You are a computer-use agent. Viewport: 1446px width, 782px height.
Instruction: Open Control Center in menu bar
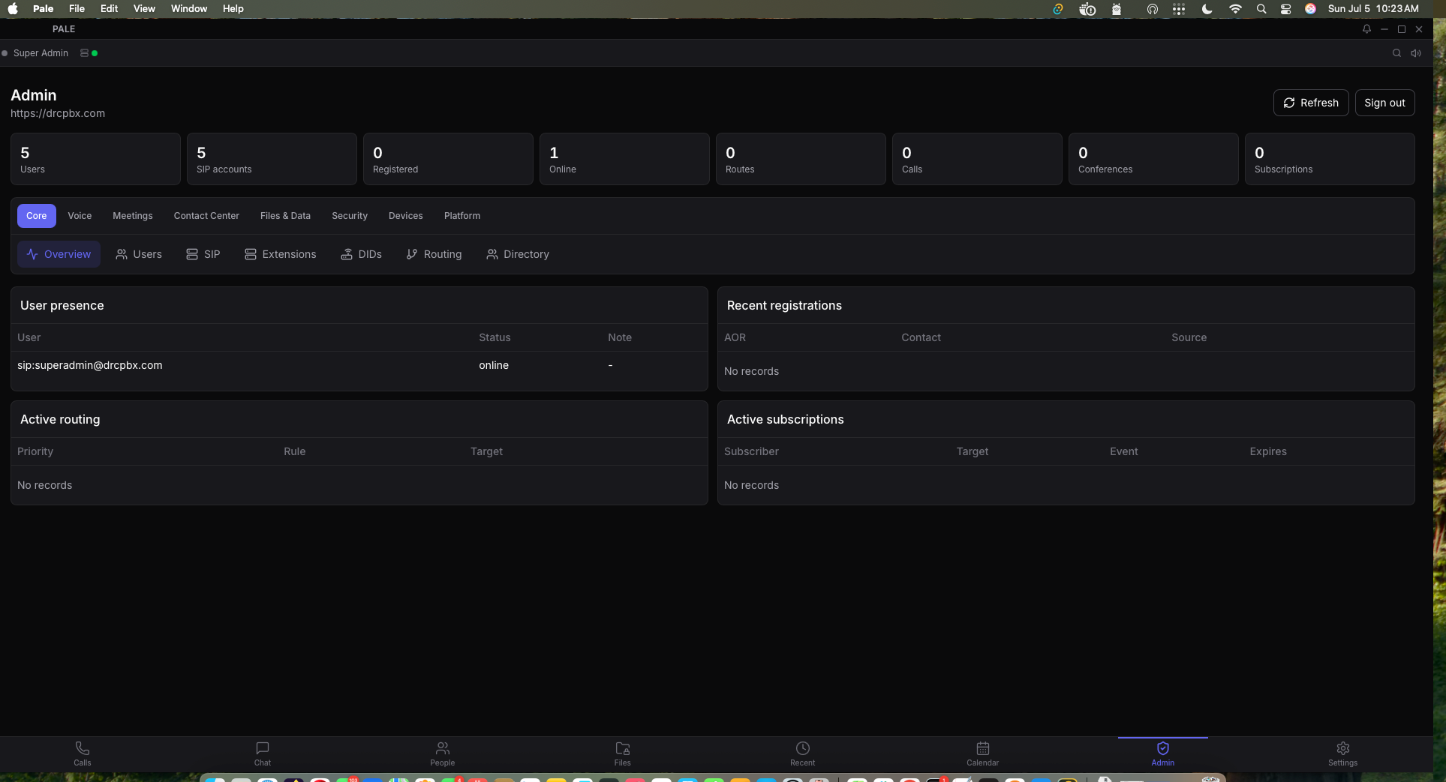[1286, 9]
